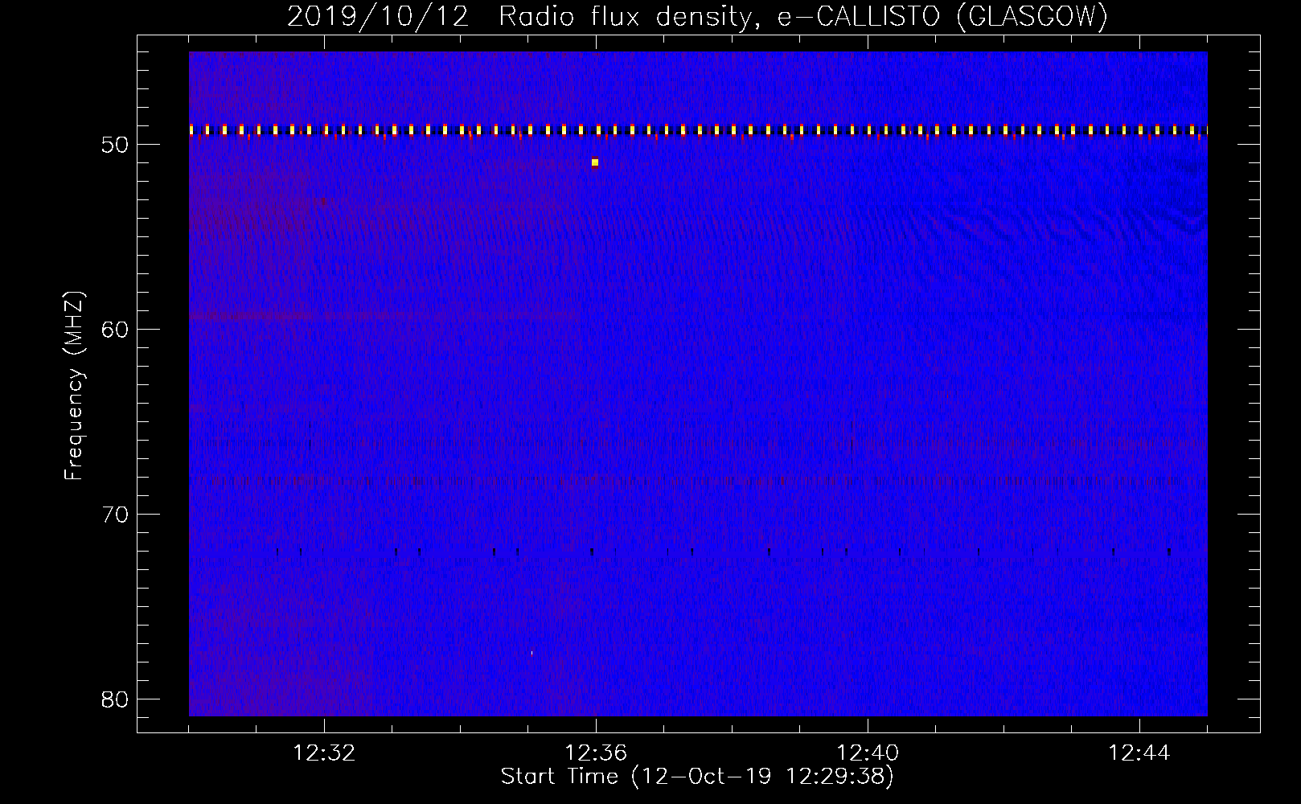Click the 12:44 time tick label
1301x804 pixels.
[x=1139, y=753]
